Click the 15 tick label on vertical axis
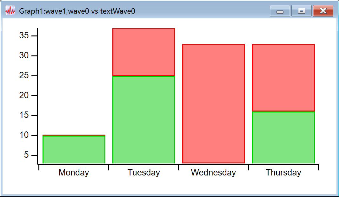 [x=24, y=115]
